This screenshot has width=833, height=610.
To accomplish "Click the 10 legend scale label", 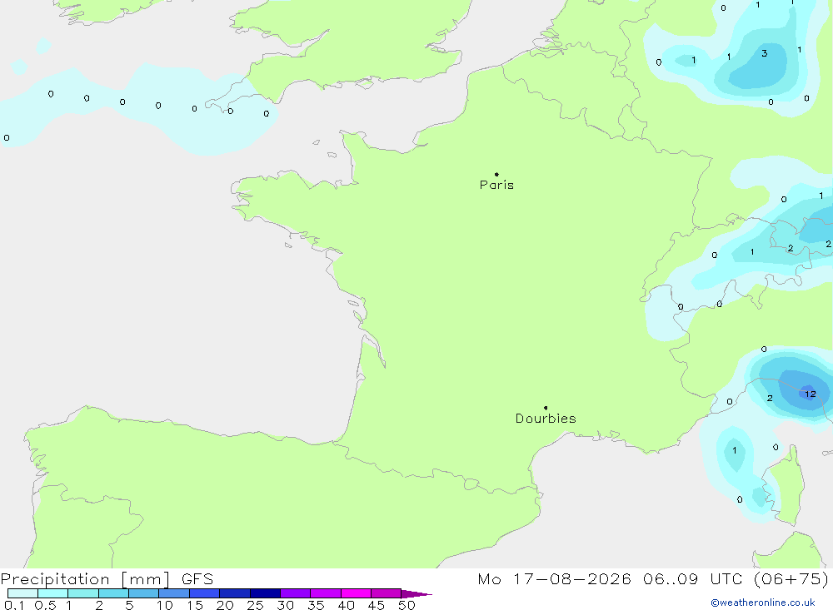I will click(165, 605).
